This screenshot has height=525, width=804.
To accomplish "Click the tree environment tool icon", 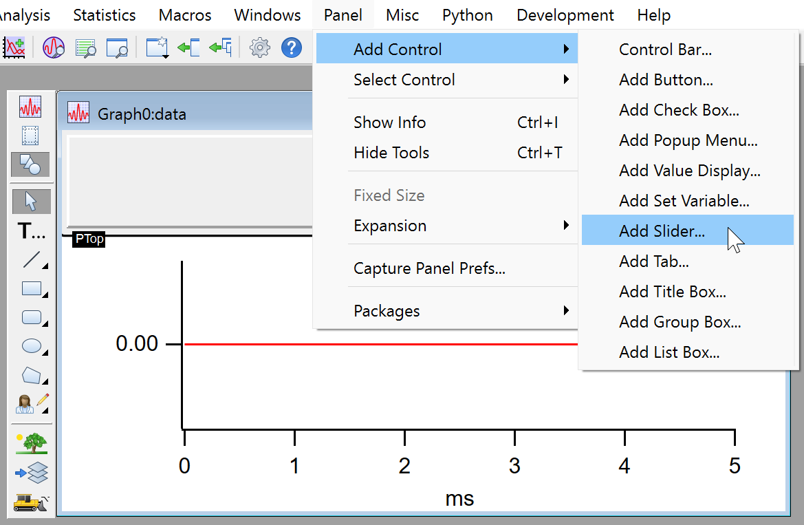I will [31, 444].
